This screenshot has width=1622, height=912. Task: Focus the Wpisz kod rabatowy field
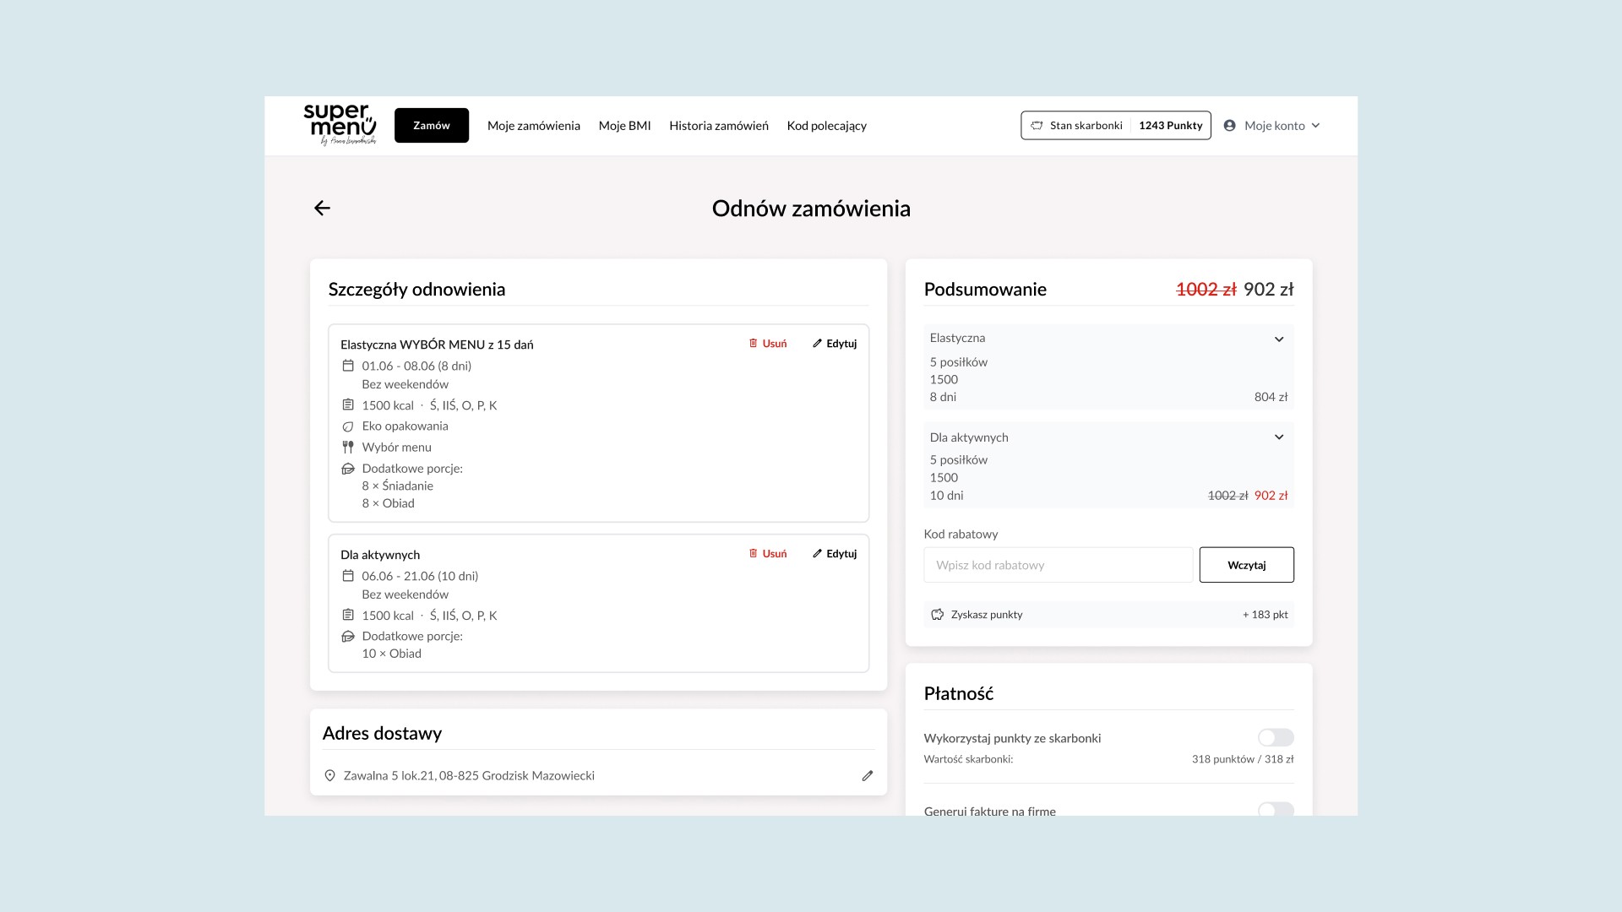point(1058,565)
